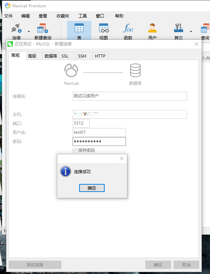Switch to the 常规 tab
The width and height of the screenshot is (210, 274).
tap(17, 55)
